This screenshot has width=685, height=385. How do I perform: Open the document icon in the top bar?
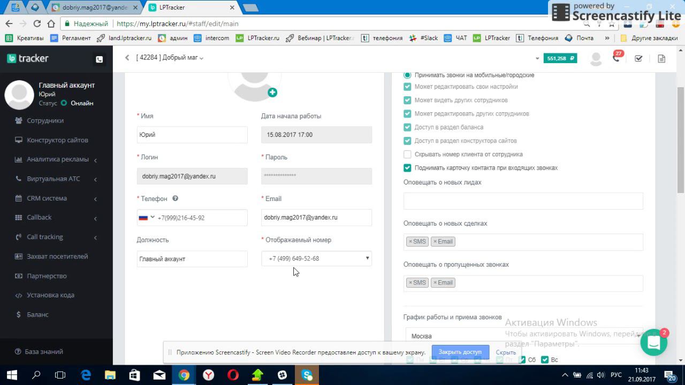coord(661,58)
